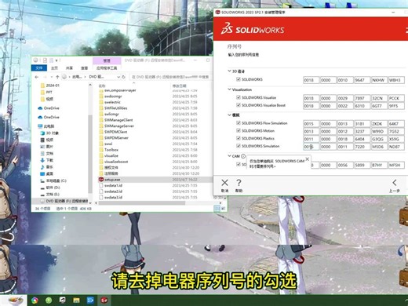Open 帮助 help with the question mark button
This screenshot has width=408, height=306.
239,185
